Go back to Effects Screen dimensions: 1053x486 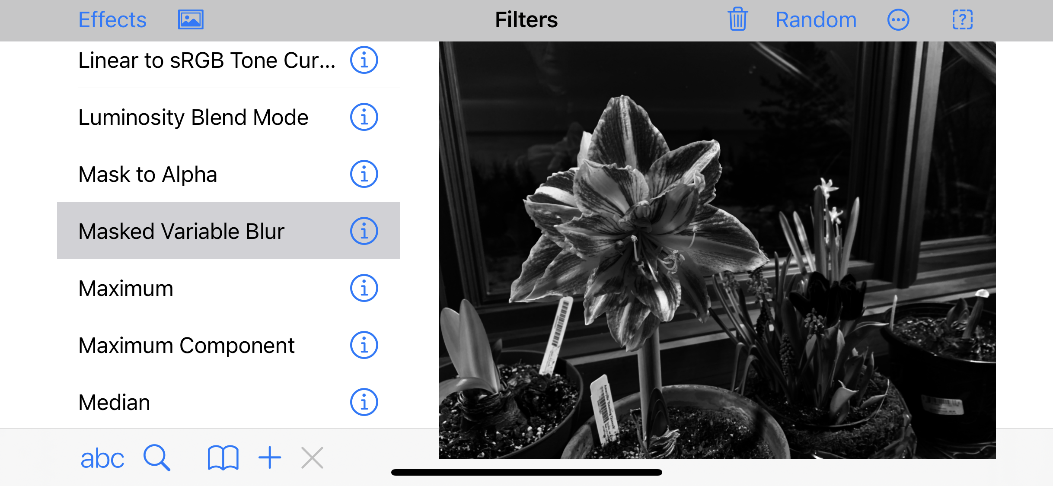click(112, 20)
